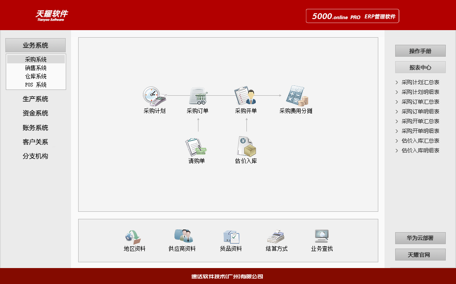This screenshot has width=456, height=284.
Task: Open 资金系统 in the sidebar
Action: pyautogui.click(x=36, y=113)
